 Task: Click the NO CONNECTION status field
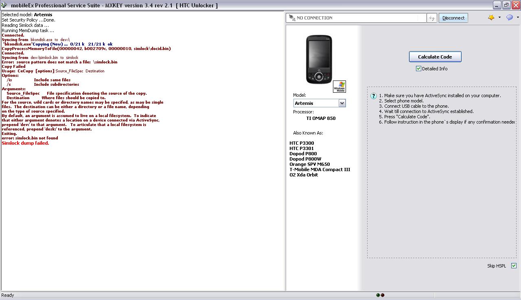(355, 18)
